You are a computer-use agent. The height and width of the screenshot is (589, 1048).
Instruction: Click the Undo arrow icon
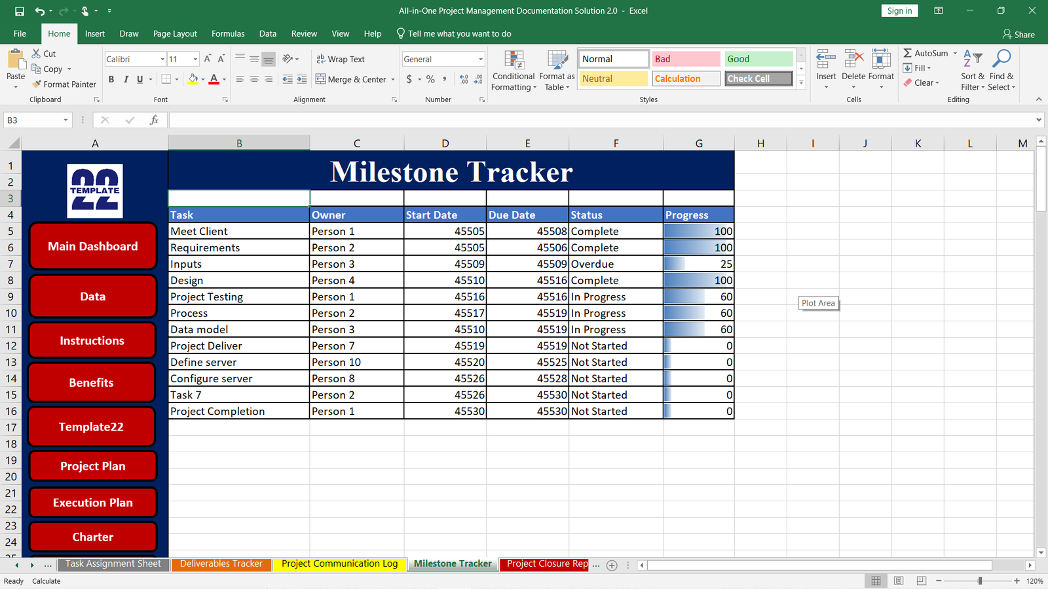(x=40, y=11)
